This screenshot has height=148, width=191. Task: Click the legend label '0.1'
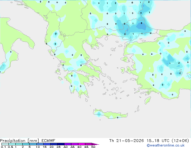[x=3, y=147]
